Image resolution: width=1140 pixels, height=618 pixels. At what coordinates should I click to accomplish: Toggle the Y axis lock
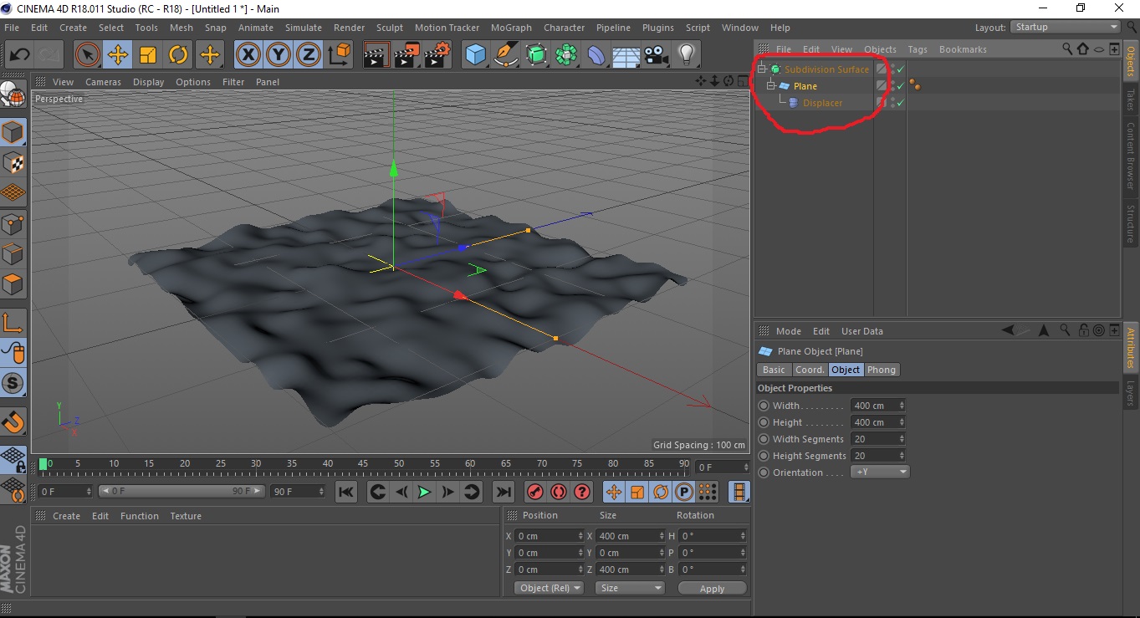279,55
